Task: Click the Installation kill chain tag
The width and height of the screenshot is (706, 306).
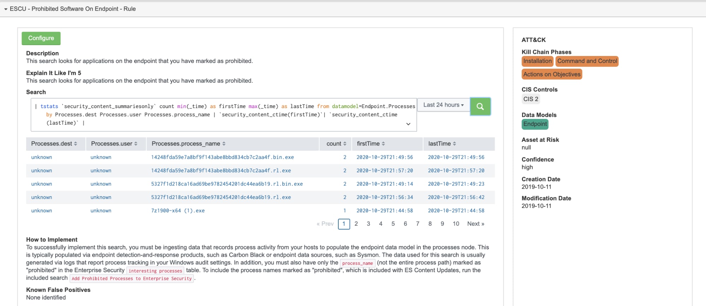Action: pos(537,61)
